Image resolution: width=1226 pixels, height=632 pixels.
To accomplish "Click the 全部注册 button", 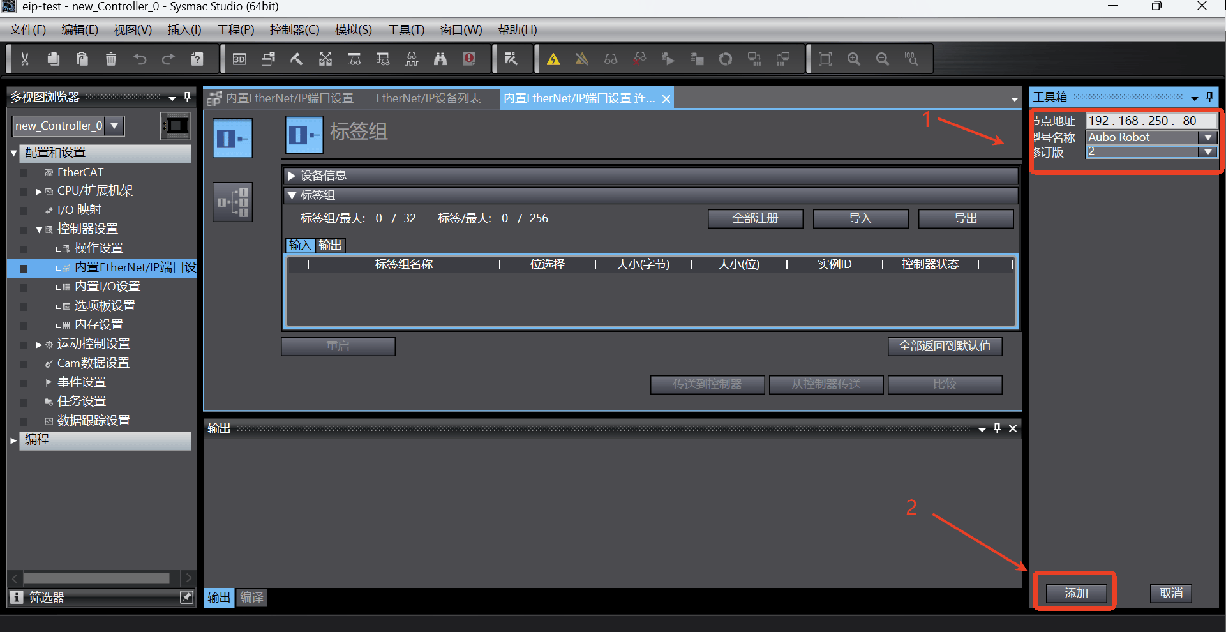I will (x=756, y=218).
